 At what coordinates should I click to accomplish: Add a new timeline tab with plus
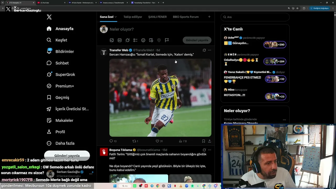click(209, 17)
